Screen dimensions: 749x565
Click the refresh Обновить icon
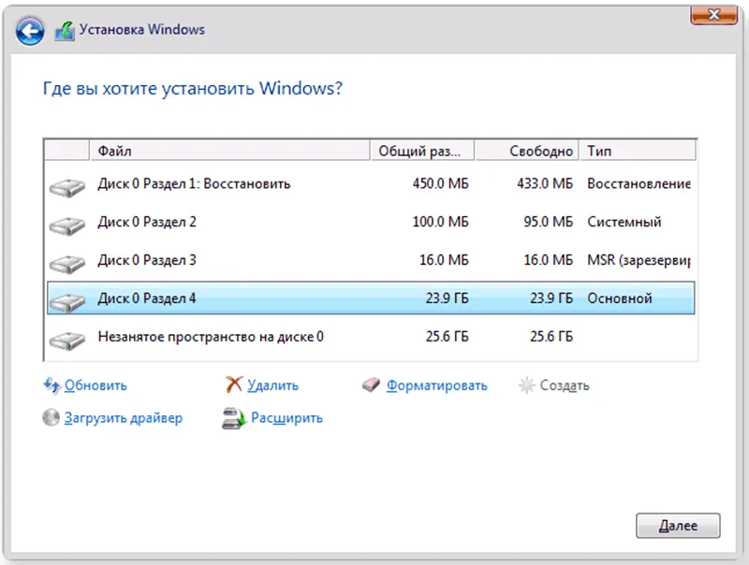(x=51, y=385)
